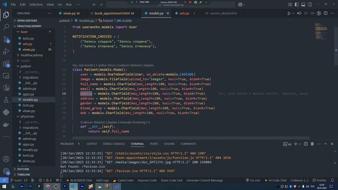The width and height of the screenshot is (338, 190).
Task: Open Source Control view in activity bar
Action: 6,39
